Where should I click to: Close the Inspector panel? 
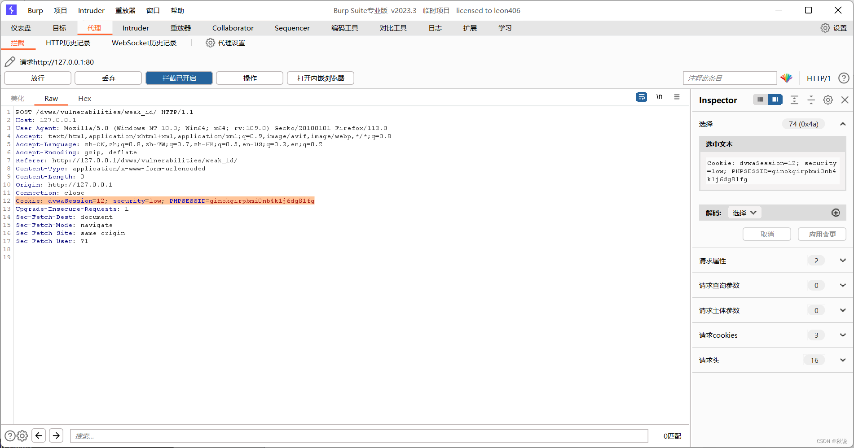point(845,100)
